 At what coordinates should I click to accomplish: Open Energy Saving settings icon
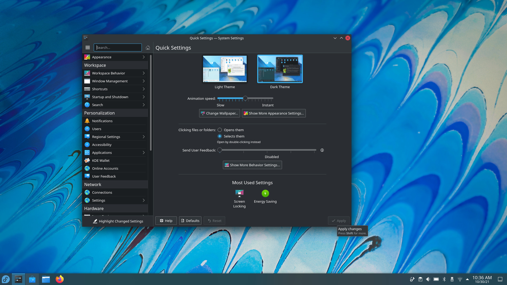[x=265, y=193]
